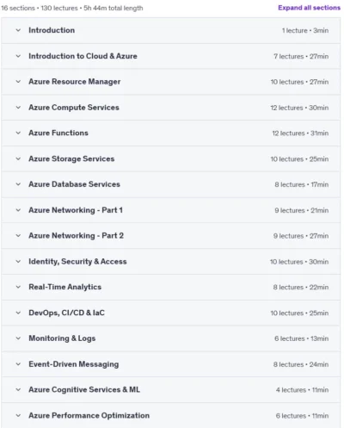
Task: Expand Azure Compute Services chevron arrow
Action: point(18,108)
